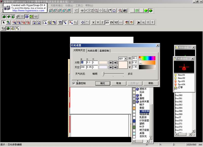Screen dimensions: 203x147
Task: Click the X axis constraint button
Action: 93,23
